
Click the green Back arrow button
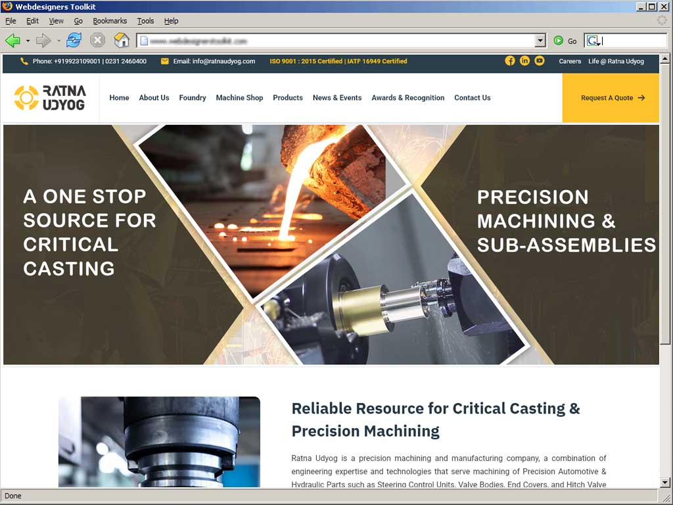coord(13,41)
